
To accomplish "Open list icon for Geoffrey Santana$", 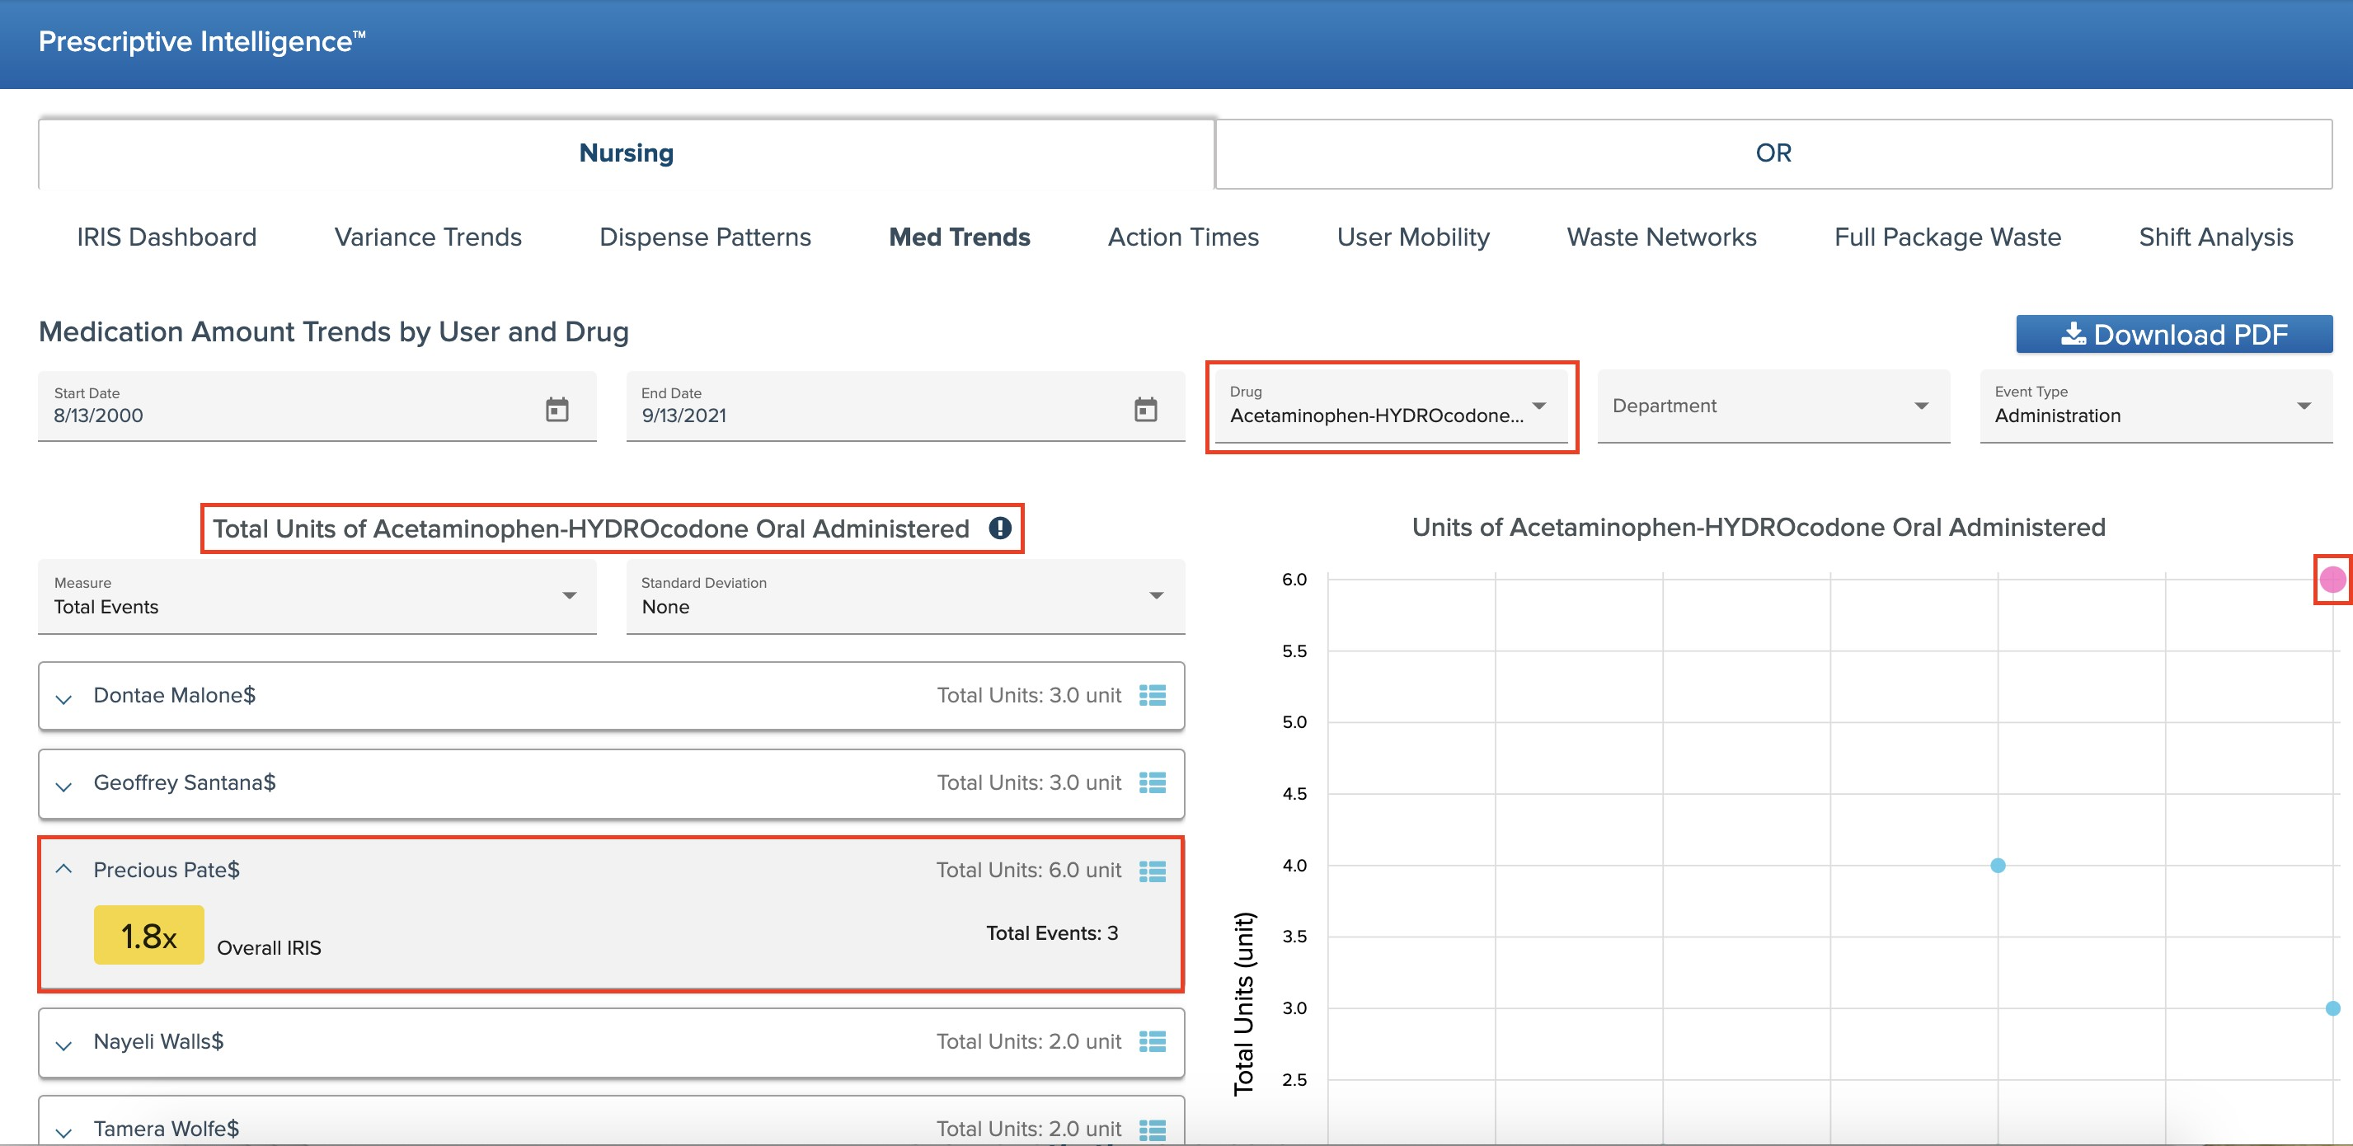I will pyautogui.click(x=1152, y=782).
